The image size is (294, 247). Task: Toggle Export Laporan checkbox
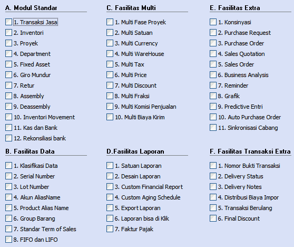[110, 208]
